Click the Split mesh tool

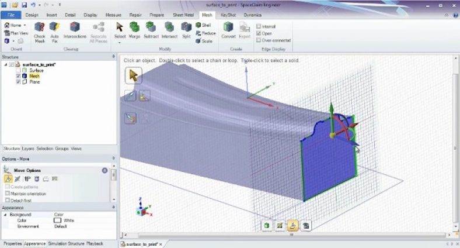pyautogui.click(x=186, y=30)
